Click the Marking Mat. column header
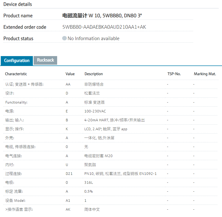Viewport: 222px width, 217px height. (x=205, y=74)
